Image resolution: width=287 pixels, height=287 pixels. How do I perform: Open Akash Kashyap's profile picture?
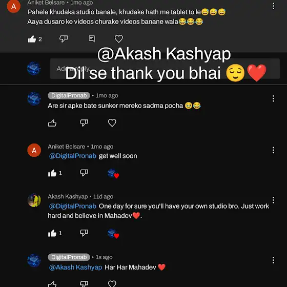[34, 200]
